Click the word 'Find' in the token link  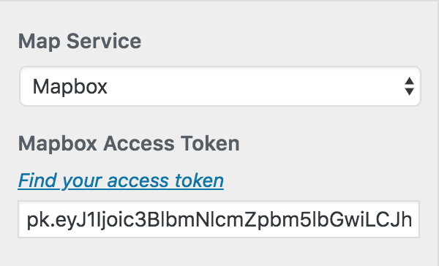coord(37,180)
